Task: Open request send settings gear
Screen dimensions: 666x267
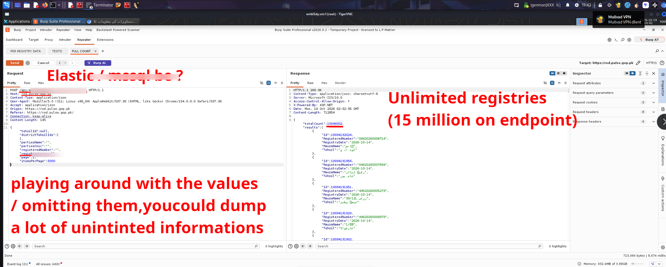Action: [x=28, y=63]
